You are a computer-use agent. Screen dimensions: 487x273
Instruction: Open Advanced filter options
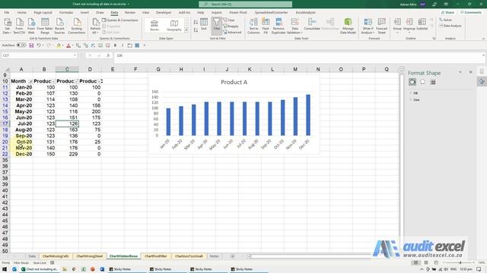click(232, 32)
